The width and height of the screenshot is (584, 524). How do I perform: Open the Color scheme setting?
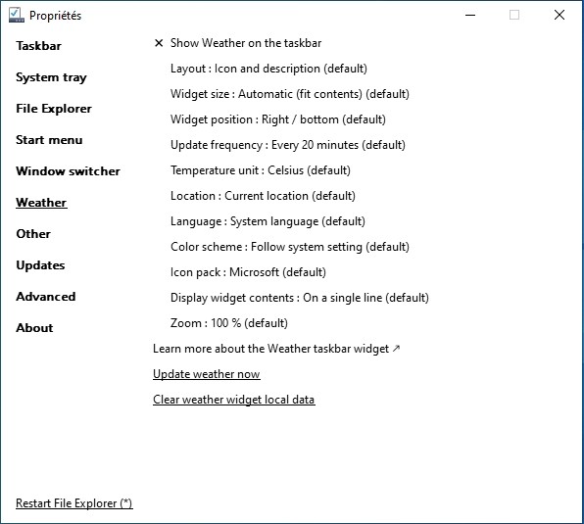pos(290,247)
